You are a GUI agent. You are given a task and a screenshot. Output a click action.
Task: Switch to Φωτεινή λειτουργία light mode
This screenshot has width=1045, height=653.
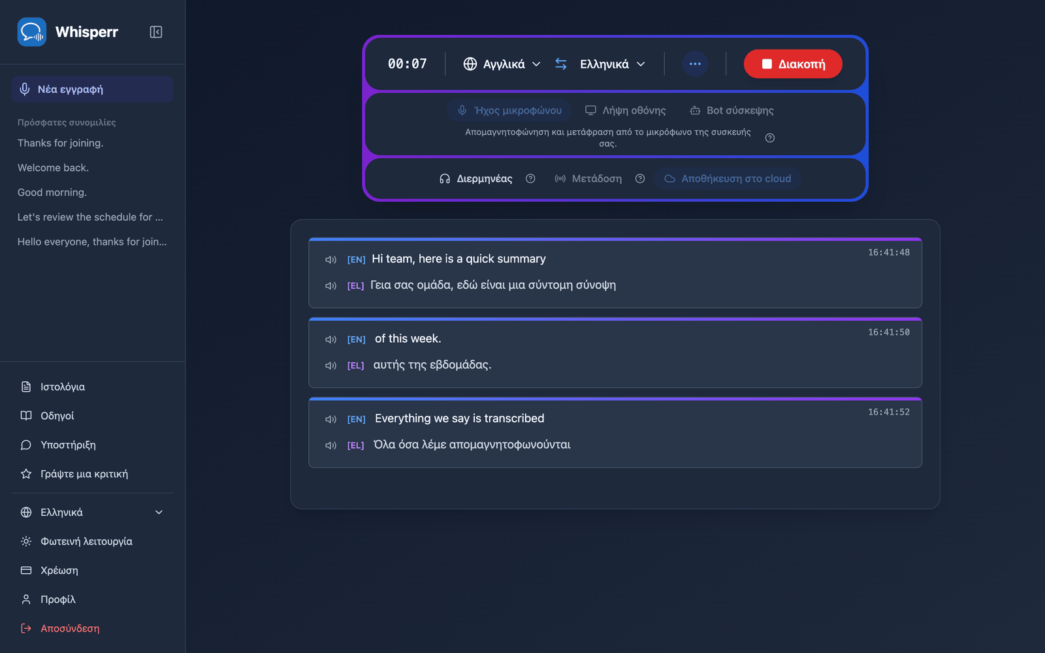pos(92,541)
